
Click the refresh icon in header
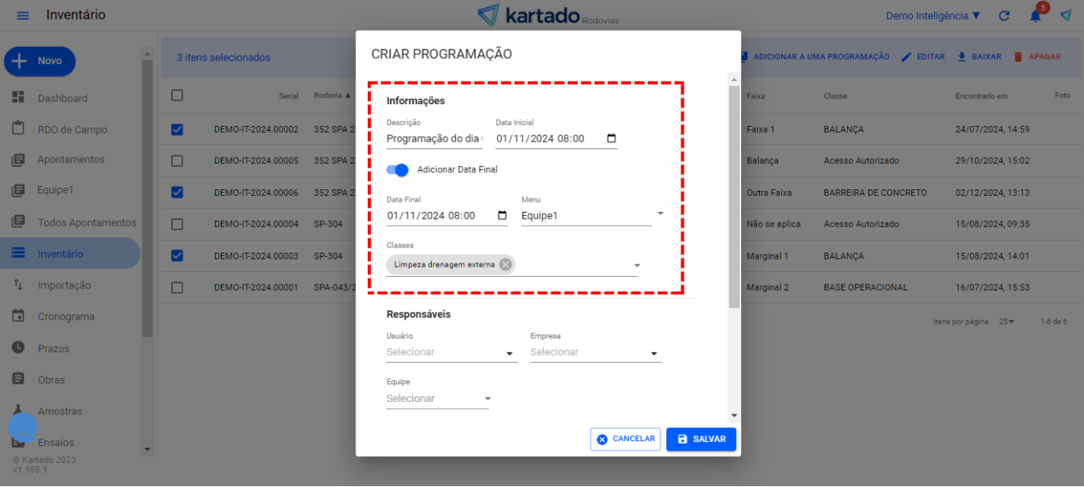(x=1004, y=16)
